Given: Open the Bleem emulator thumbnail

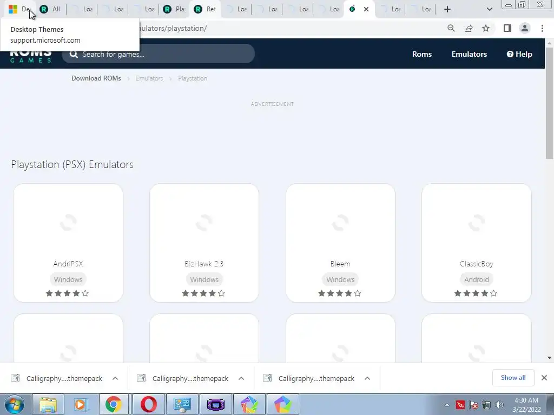Looking at the screenshot, I should (340, 222).
